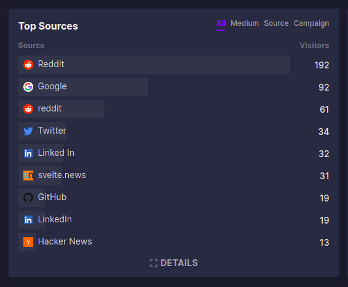The image size is (348, 287).
Task: Click the Linked In row's logo icon
Action: [28, 153]
